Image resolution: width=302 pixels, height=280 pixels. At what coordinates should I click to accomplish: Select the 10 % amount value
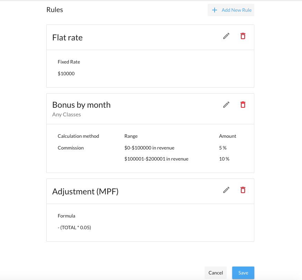pyautogui.click(x=224, y=159)
